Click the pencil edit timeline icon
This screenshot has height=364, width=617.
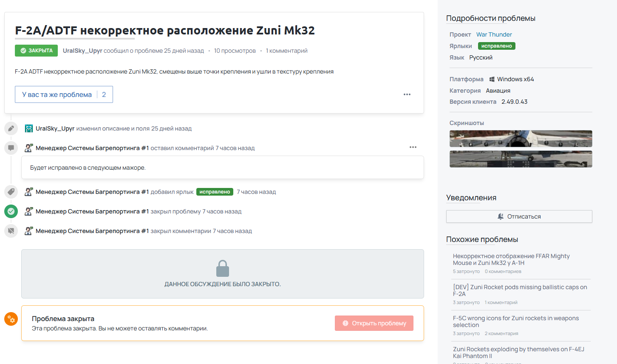coord(11,128)
